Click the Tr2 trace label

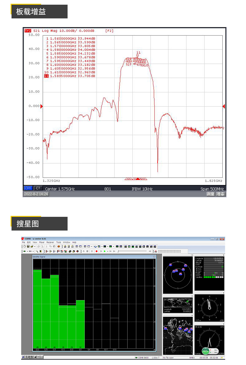[x=28, y=31]
